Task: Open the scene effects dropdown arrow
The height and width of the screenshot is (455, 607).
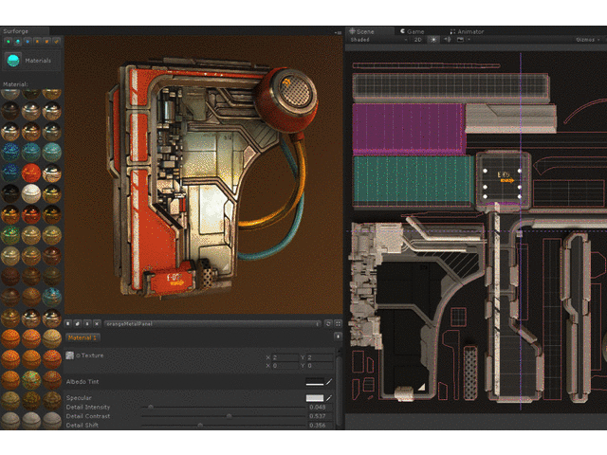Action: pyautogui.click(x=469, y=40)
